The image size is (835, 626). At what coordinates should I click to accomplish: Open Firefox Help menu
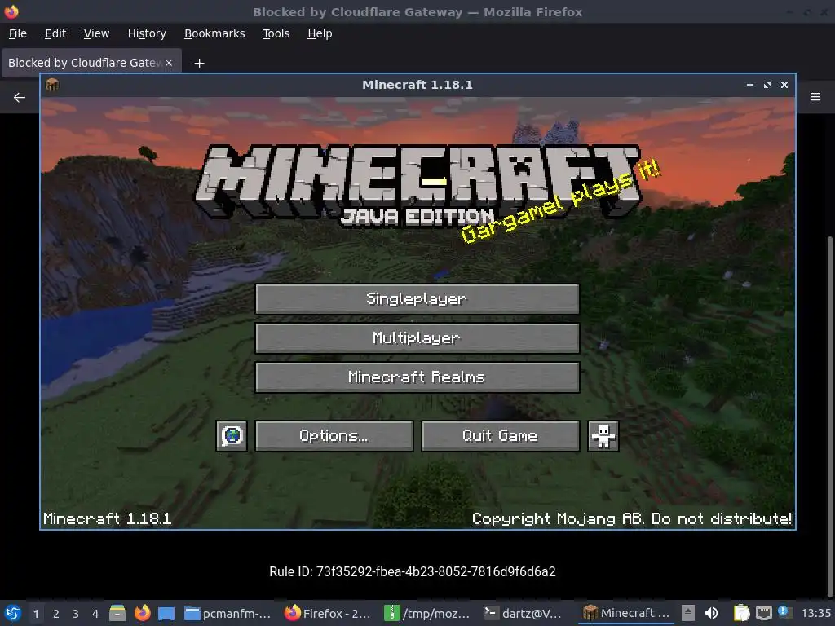[320, 33]
